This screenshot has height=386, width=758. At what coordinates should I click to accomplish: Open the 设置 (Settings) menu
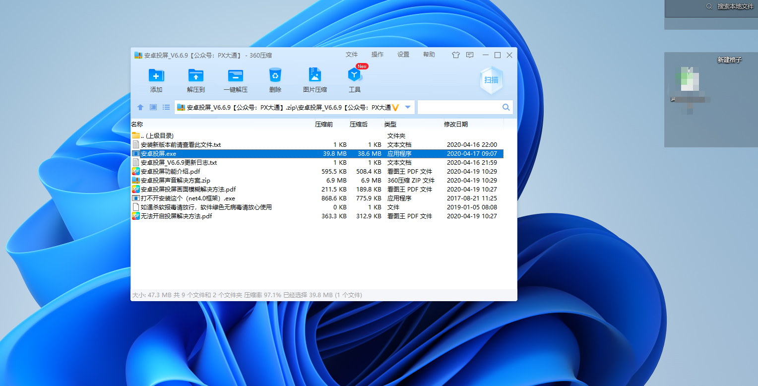[403, 55]
